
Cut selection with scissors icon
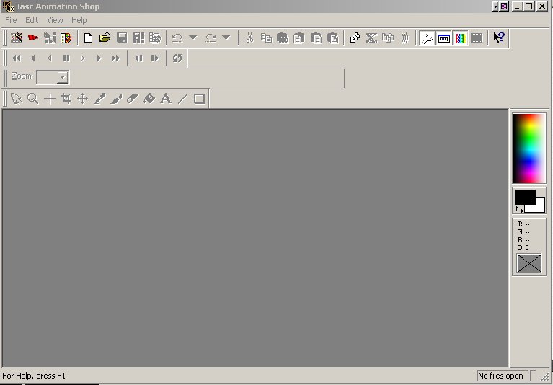pyautogui.click(x=249, y=37)
